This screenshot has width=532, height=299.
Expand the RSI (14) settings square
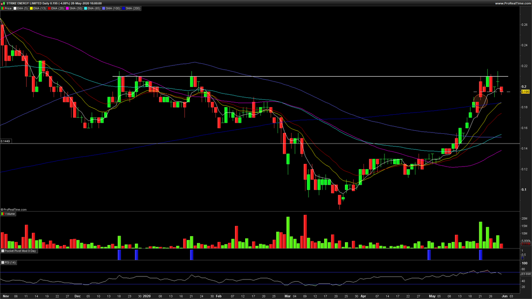[3, 263]
